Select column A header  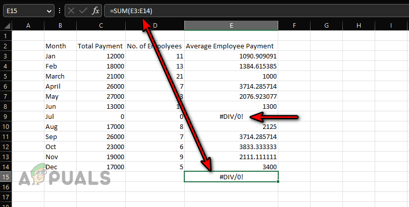point(28,26)
